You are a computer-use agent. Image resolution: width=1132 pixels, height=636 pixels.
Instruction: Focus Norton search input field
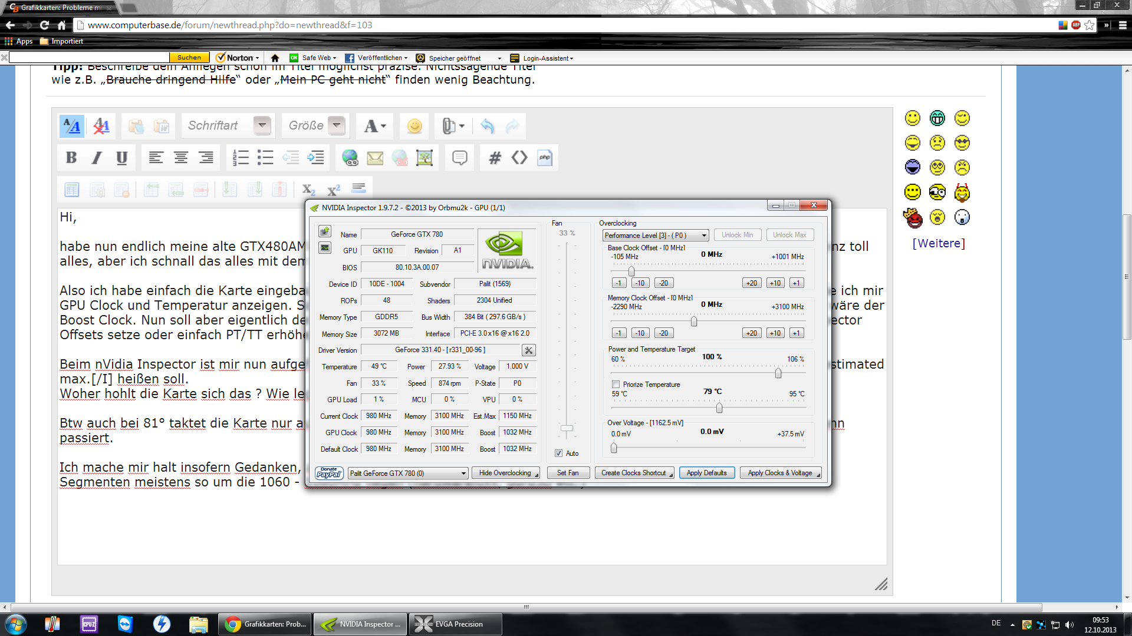click(x=90, y=57)
